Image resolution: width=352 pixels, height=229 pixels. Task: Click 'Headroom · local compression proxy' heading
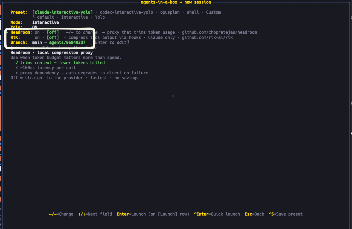click(x=52, y=53)
